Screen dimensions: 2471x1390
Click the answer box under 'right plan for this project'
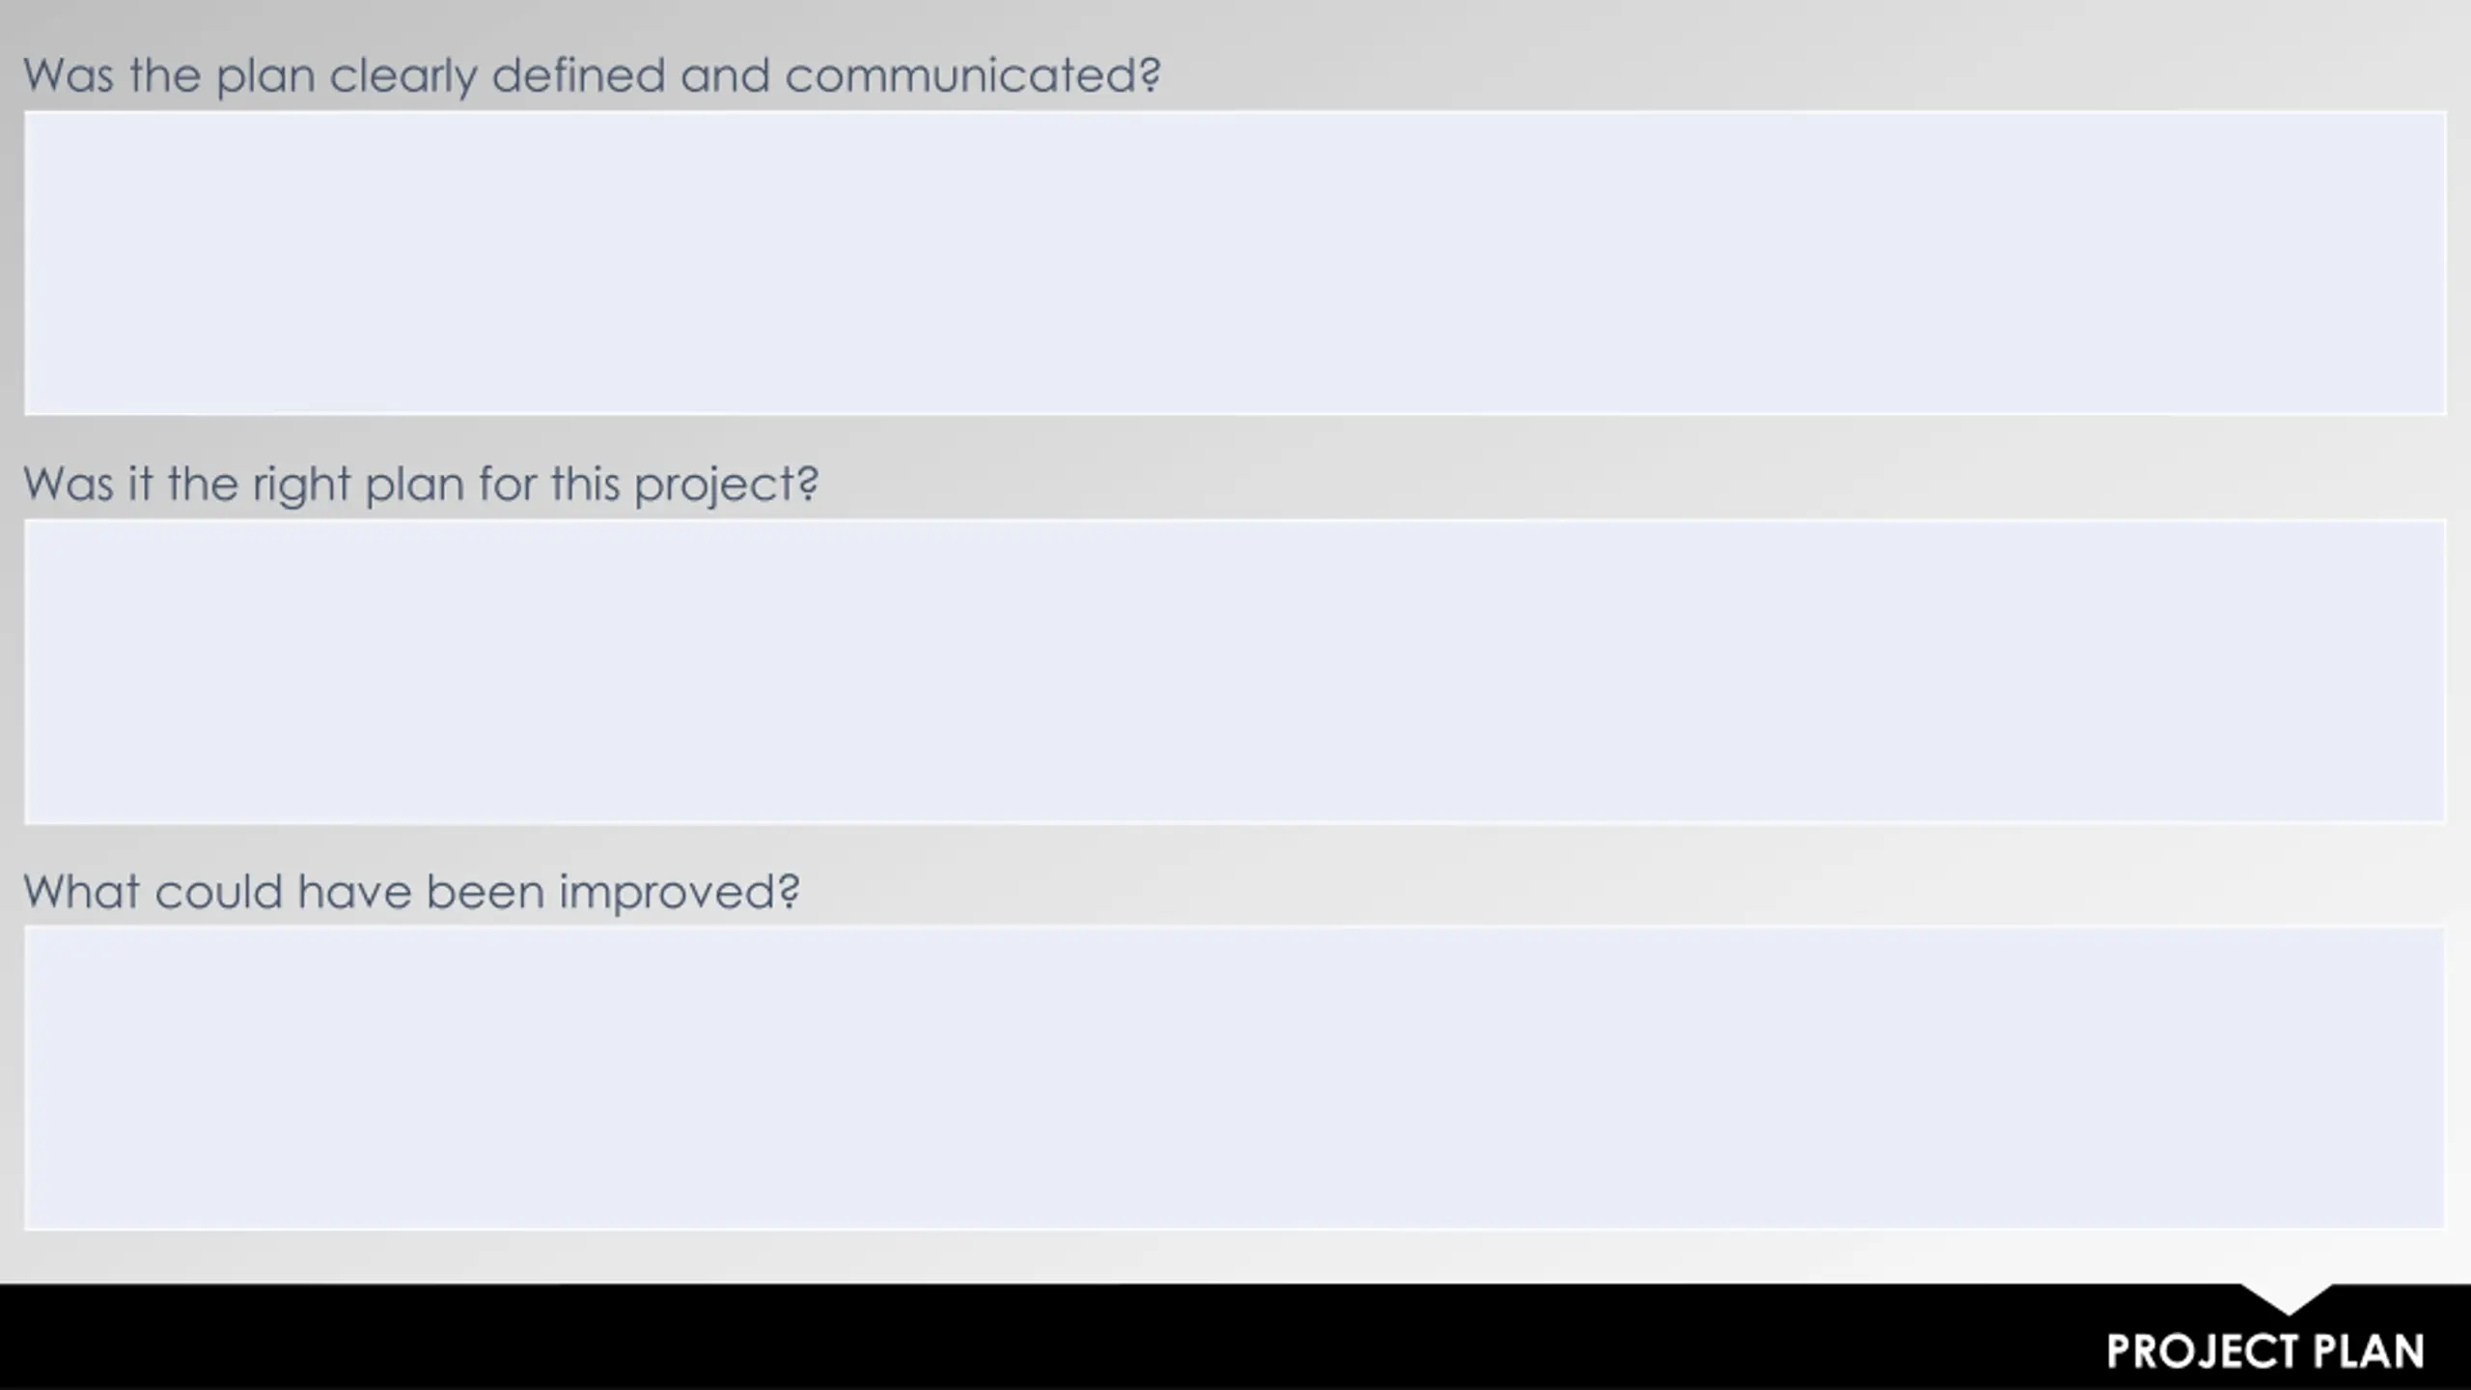click(1235, 671)
